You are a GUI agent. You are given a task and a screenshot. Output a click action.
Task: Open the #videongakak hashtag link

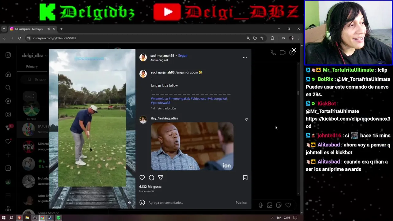[x=217, y=99]
